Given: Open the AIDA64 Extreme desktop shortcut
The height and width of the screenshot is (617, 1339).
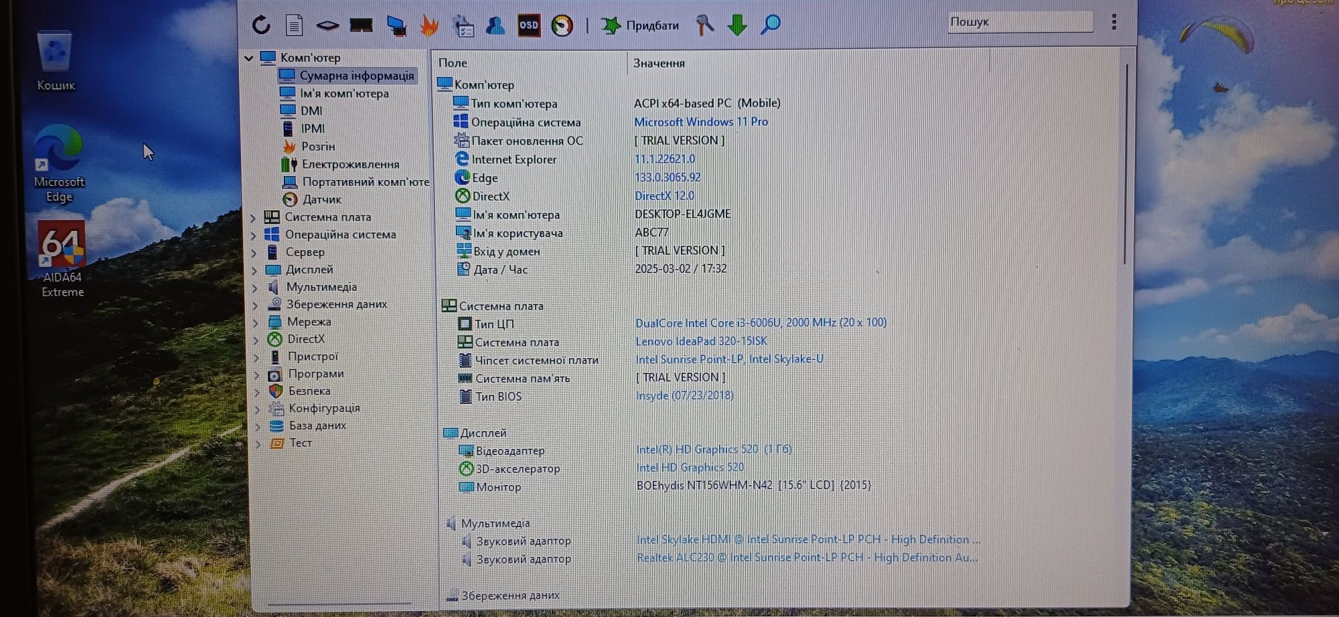Looking at the screenshot, I should (62, 260).
